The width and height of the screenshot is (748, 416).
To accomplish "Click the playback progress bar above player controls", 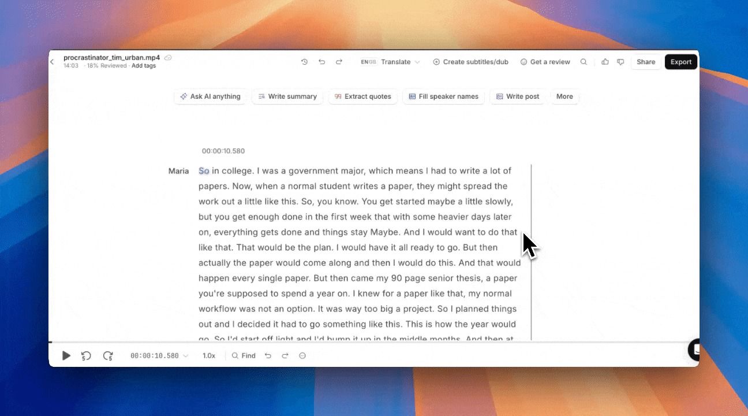I will pyautogui.click(x=369, y=342).
